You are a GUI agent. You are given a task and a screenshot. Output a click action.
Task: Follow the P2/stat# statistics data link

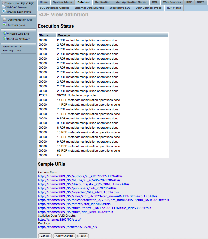click(59, 219)
